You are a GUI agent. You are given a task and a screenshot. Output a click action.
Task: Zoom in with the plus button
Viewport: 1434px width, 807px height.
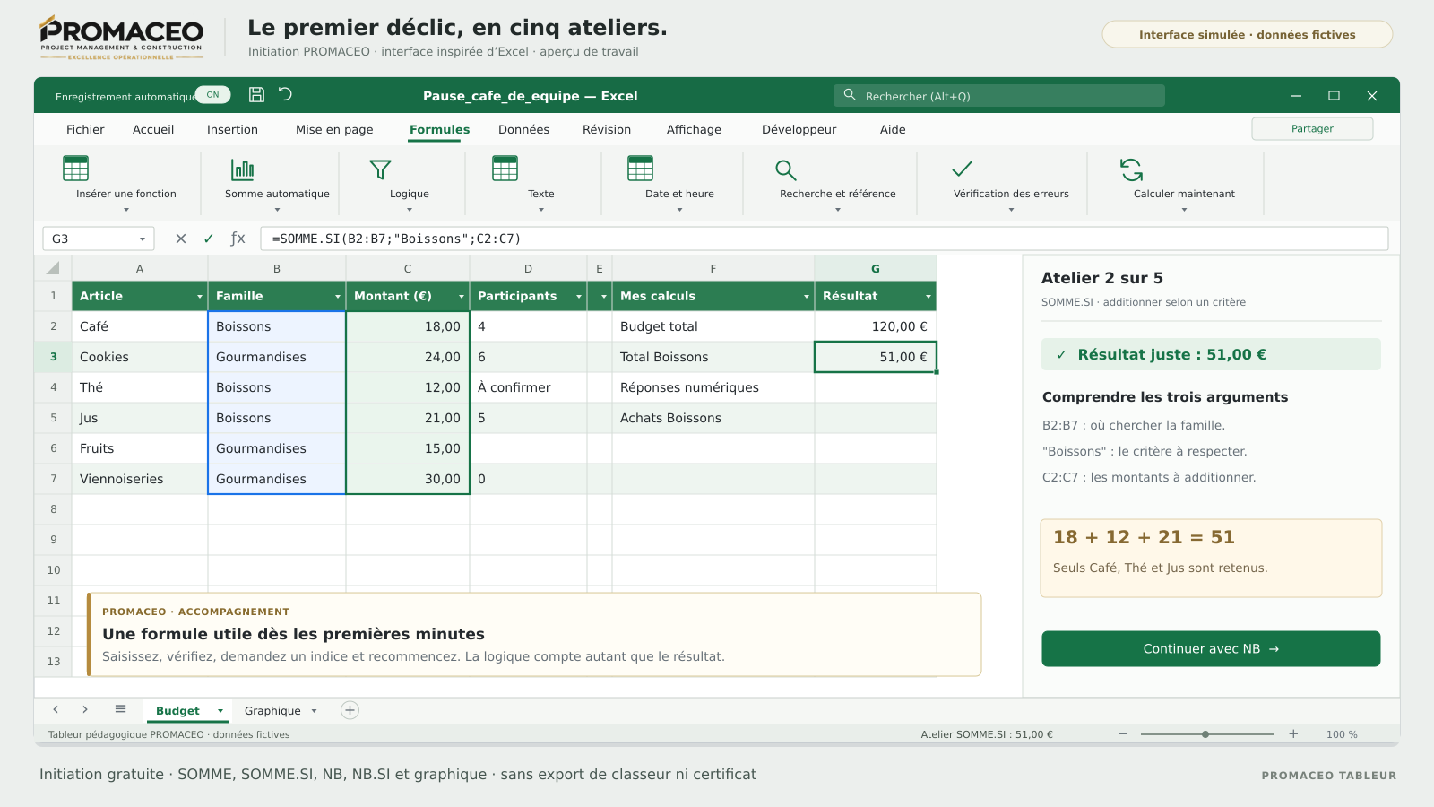(1293, 733)
